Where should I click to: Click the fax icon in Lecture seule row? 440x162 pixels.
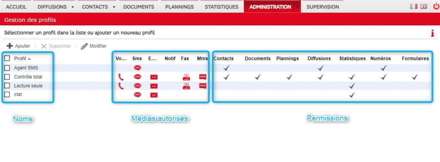(186, 86)
